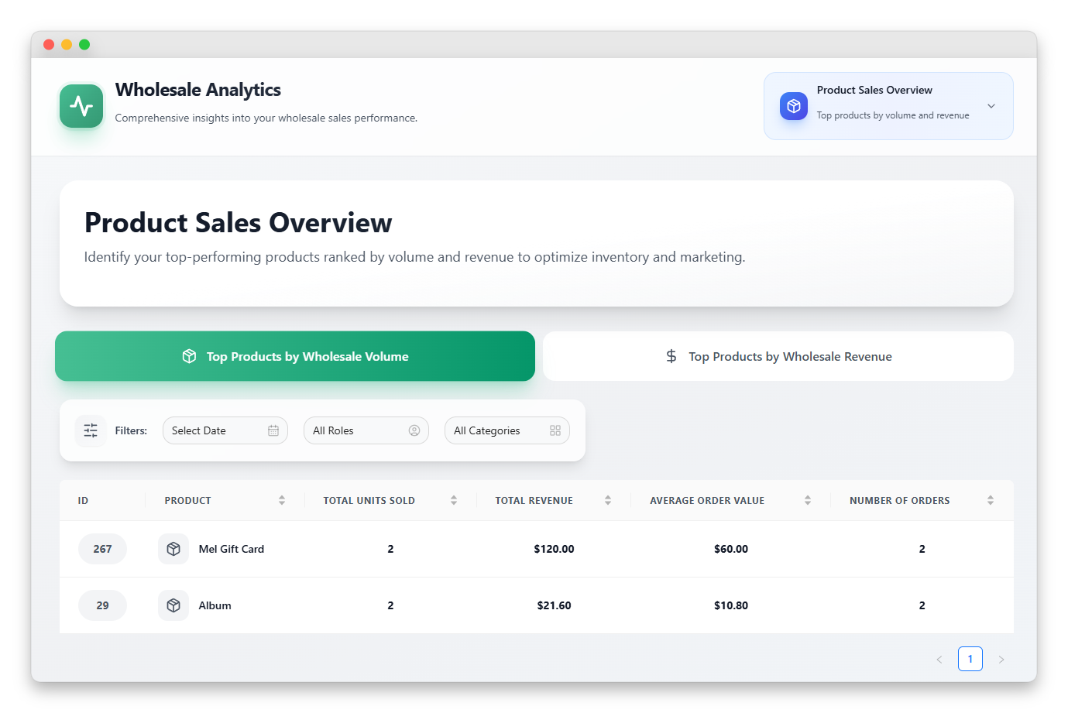Expand the Product Sales Overview report chevron

(x=991, y=106)
